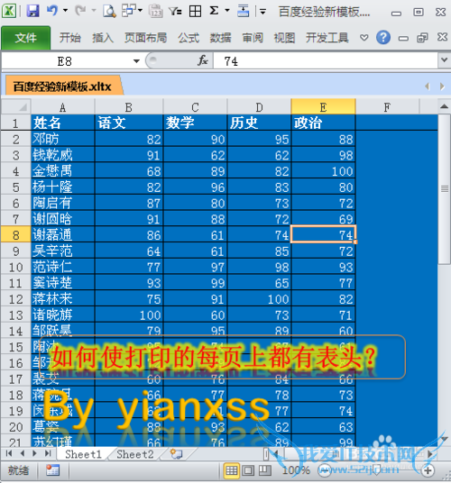Viewport: 451px width, 483px height.
Task: Click the filter funnel icon in toolbar
Action: 175,12
